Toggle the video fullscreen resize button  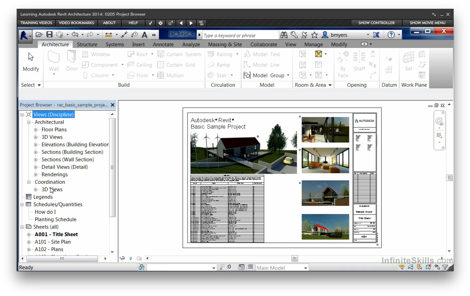[171, 23]
